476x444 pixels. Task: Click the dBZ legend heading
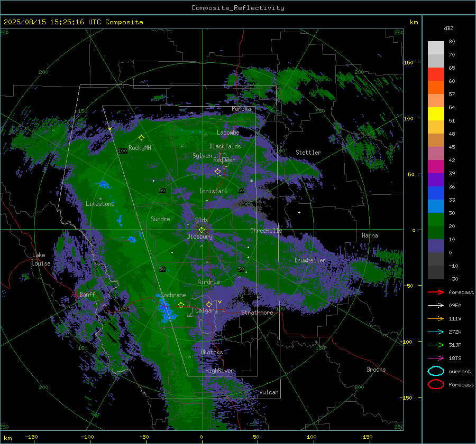448,28
